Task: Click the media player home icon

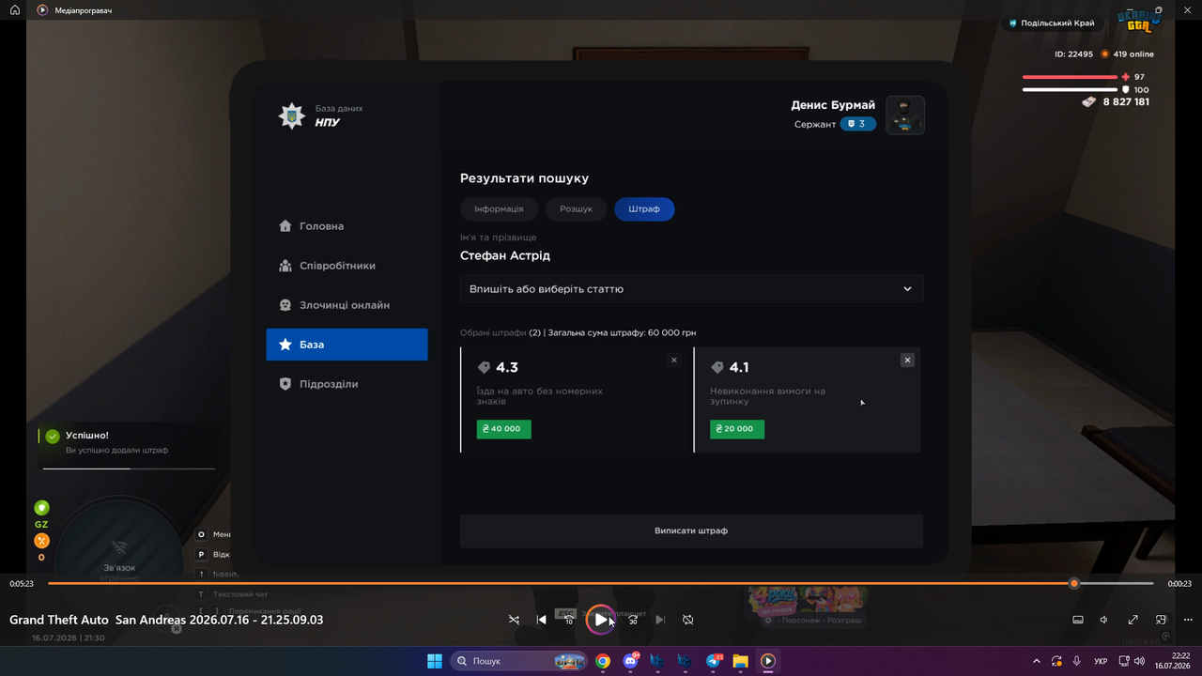Action: tap(15, 10)
